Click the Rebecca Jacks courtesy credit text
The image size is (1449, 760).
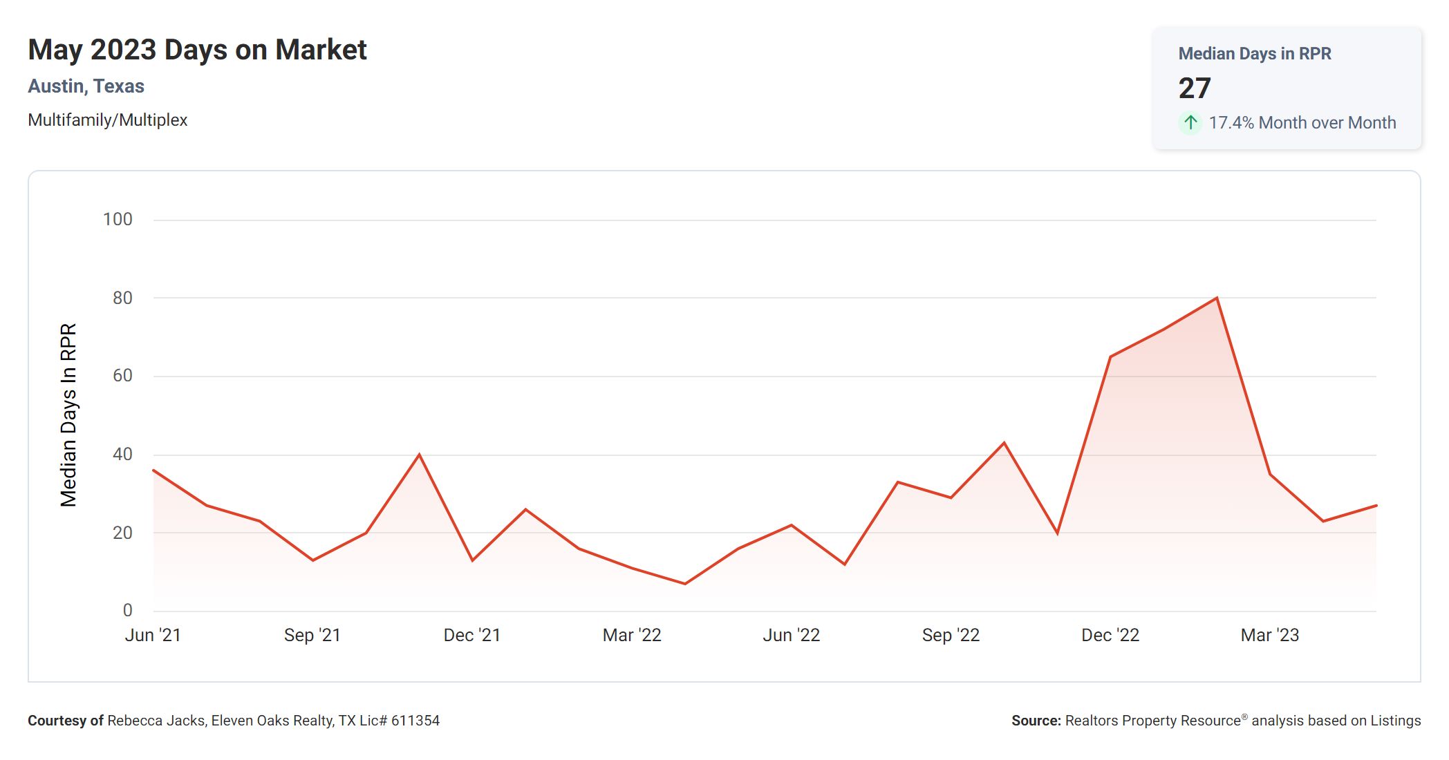click(234, 721)
